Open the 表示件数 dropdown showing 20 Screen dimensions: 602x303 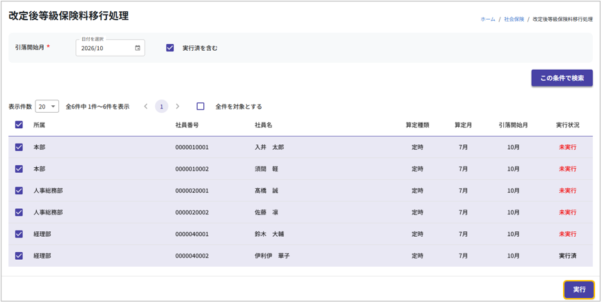(x=47, y=107)
